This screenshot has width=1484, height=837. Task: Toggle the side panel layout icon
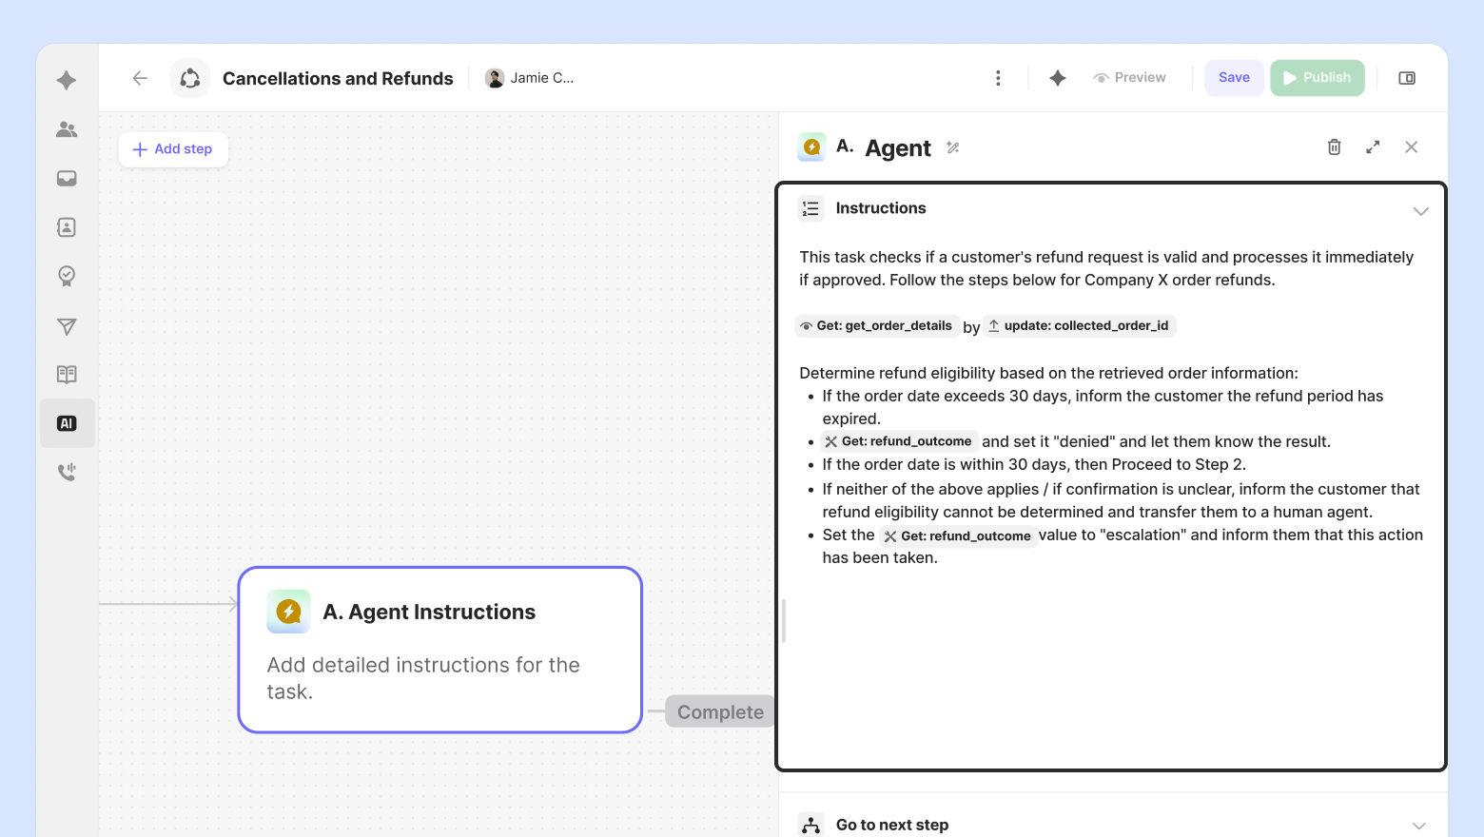pos(1407,78)
